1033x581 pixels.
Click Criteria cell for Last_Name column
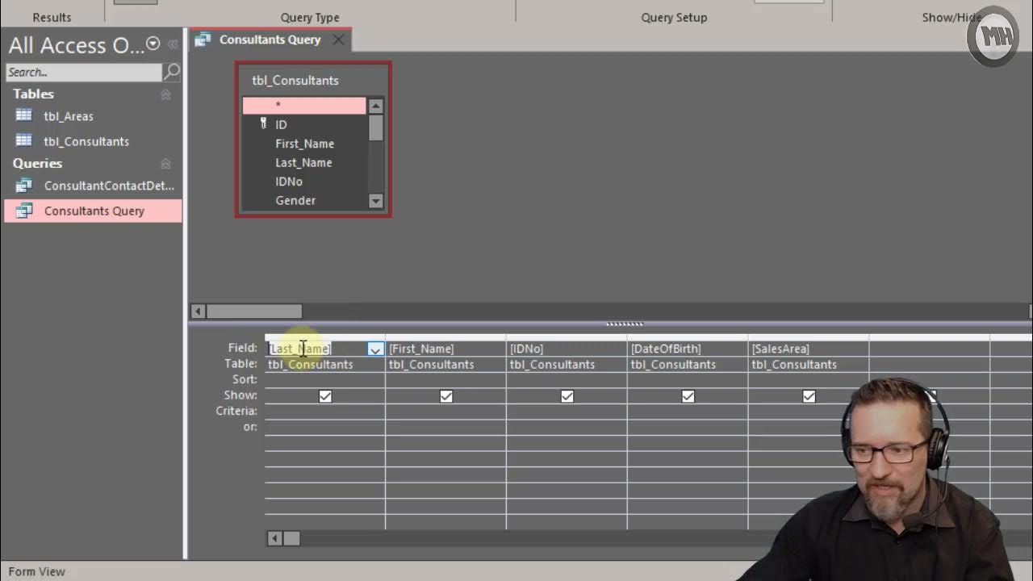click(325, 411)
